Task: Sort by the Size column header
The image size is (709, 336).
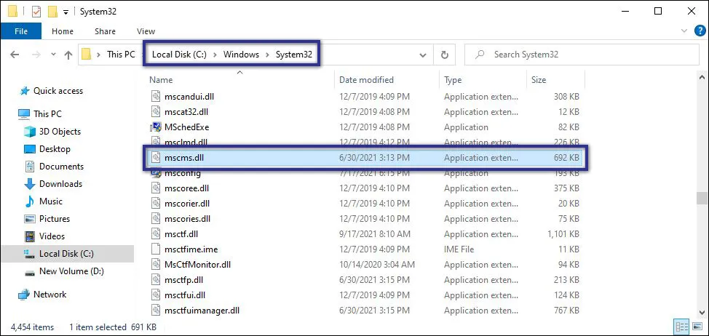Action: [x=539, y=80]
